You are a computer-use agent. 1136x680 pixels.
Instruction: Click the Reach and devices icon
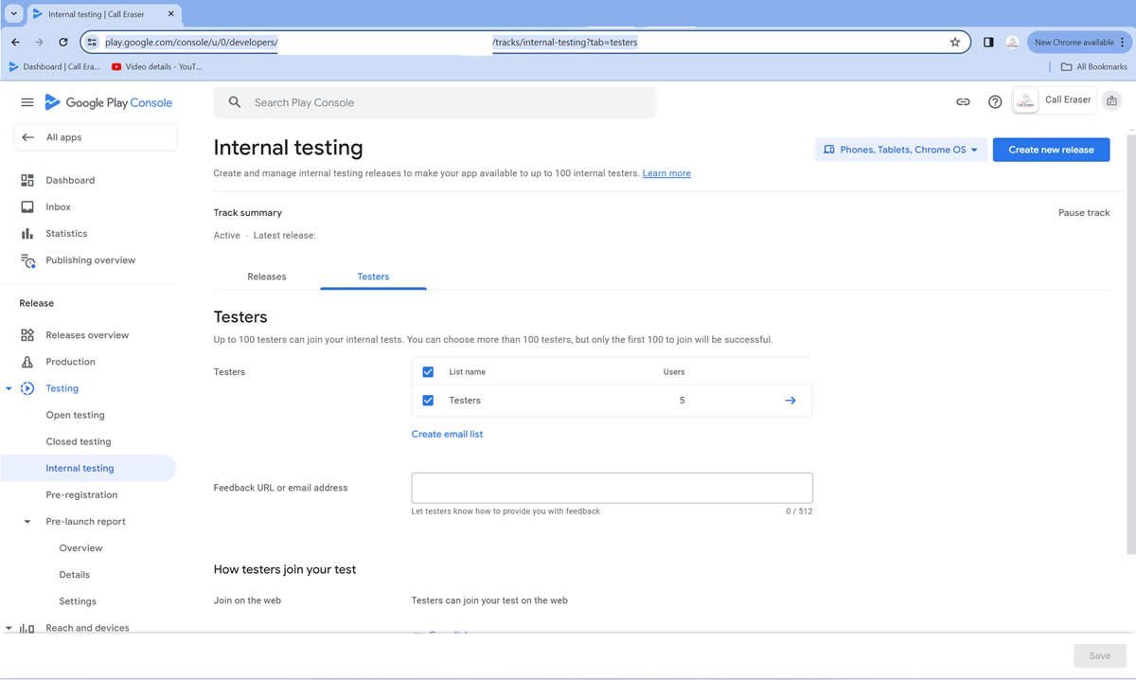27,628
